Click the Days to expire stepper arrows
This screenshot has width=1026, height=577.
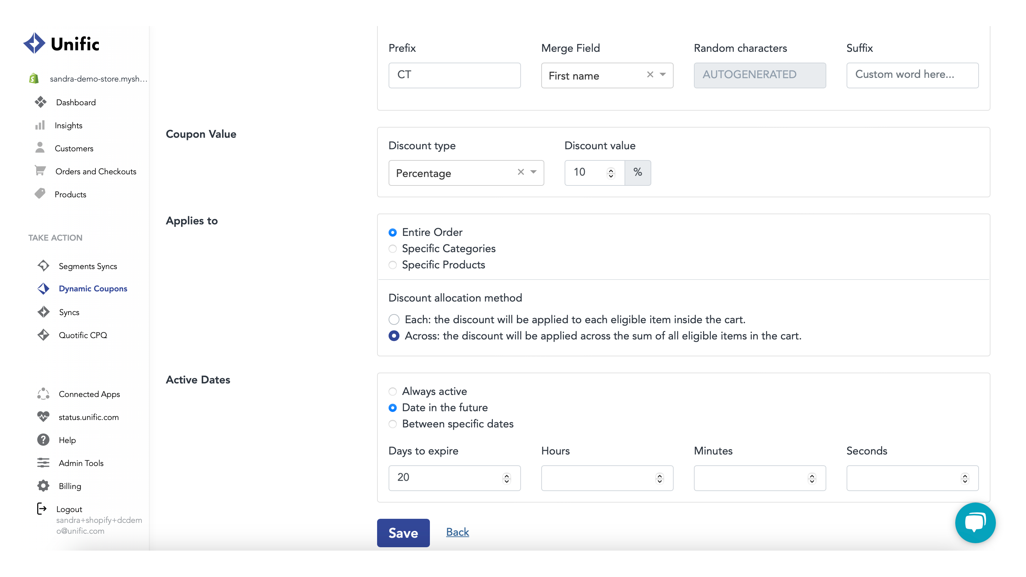pyautogui.click(x=507, y=478)
